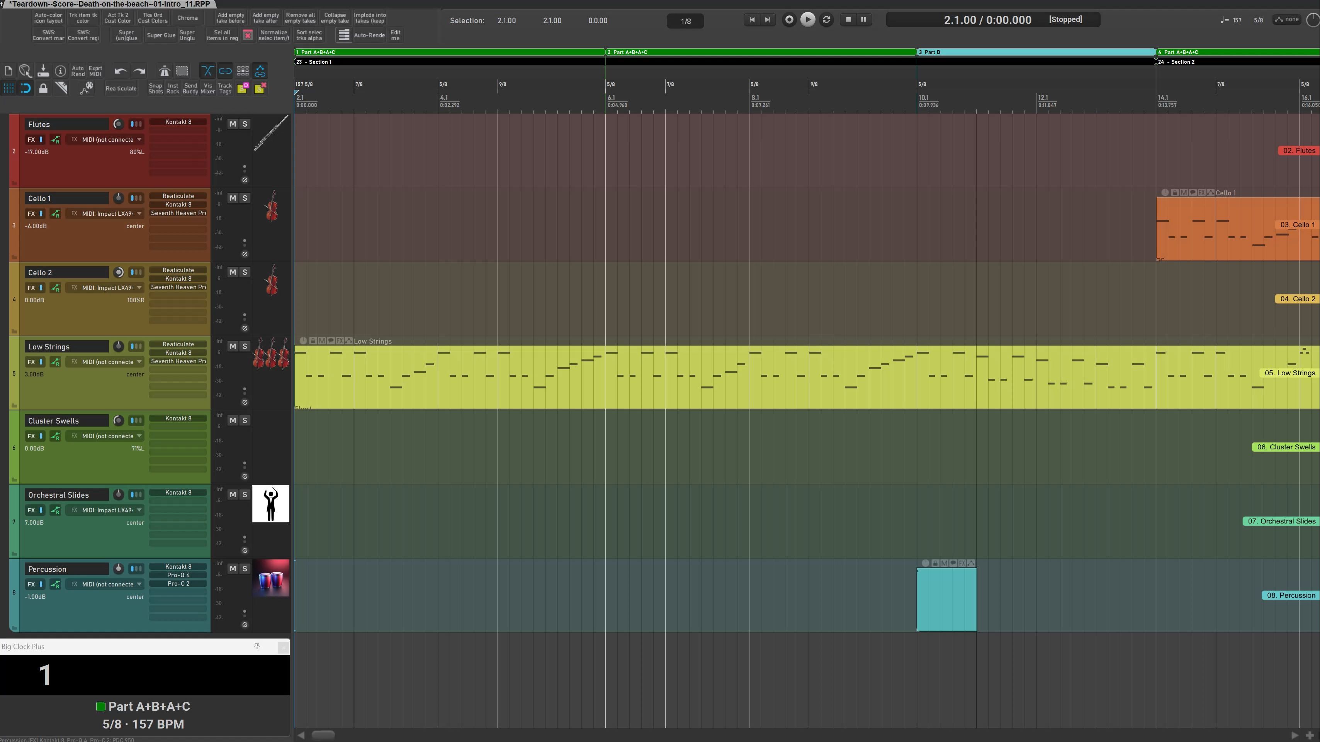Click the record button in transport

[x=789, y=20]
